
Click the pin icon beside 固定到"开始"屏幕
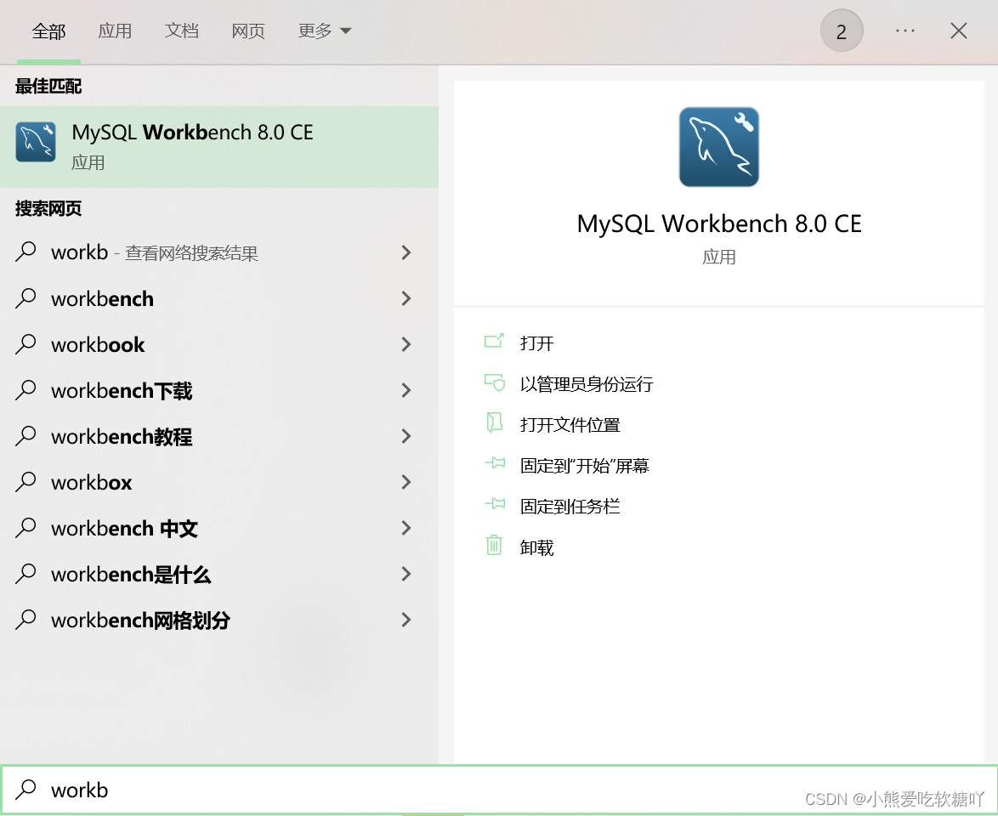(x=495, y=463)
